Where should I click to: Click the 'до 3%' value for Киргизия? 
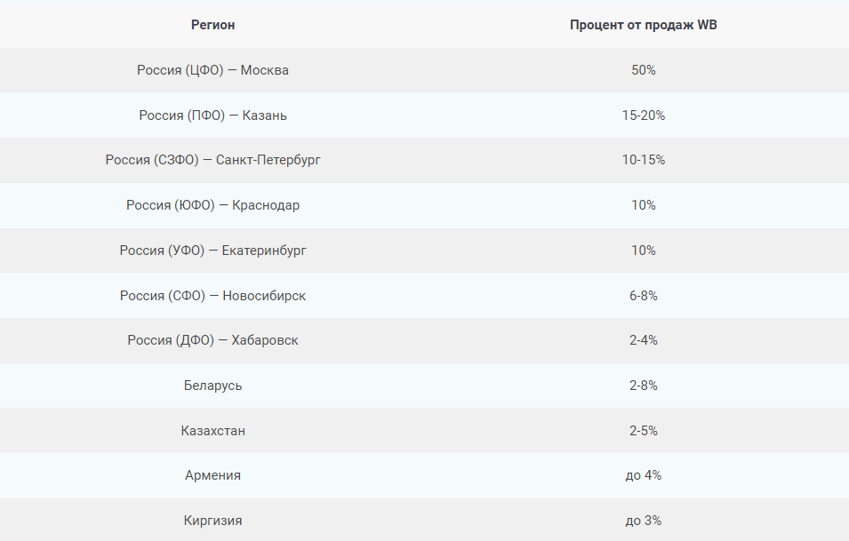[x=644, y=521]
